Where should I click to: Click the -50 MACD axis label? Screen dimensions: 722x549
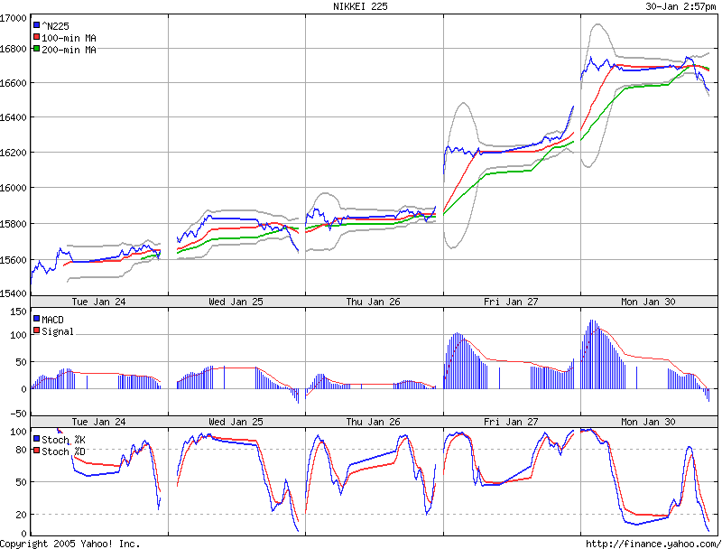pos(18,414)
